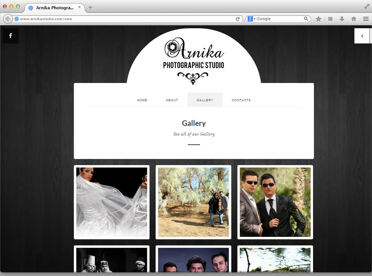The width and height of the screenshot is (372, 276).
Task: Enter fullscreen with the expand arrows icon
Action: coord(367,7)
